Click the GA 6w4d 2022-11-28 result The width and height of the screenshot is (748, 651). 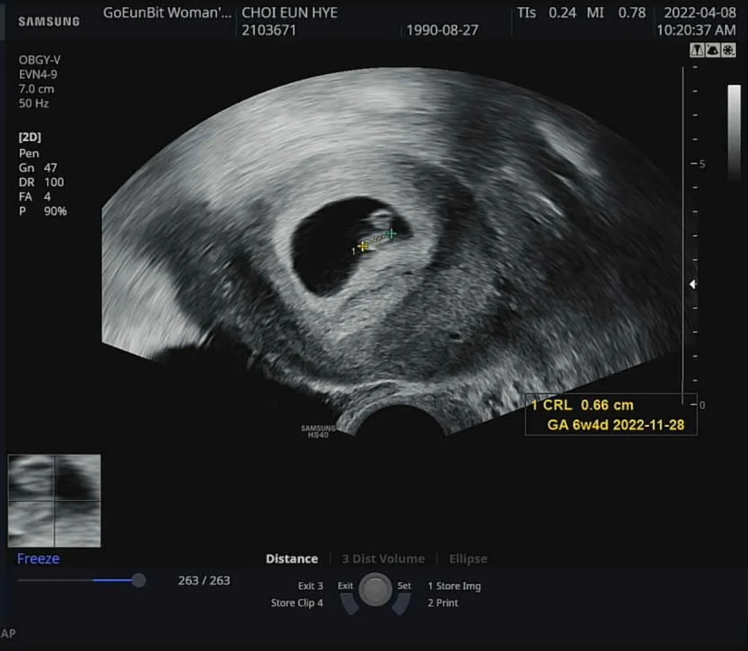coord(616,424)
